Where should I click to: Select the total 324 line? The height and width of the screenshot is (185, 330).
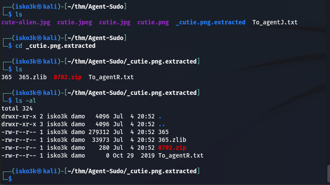17,108
